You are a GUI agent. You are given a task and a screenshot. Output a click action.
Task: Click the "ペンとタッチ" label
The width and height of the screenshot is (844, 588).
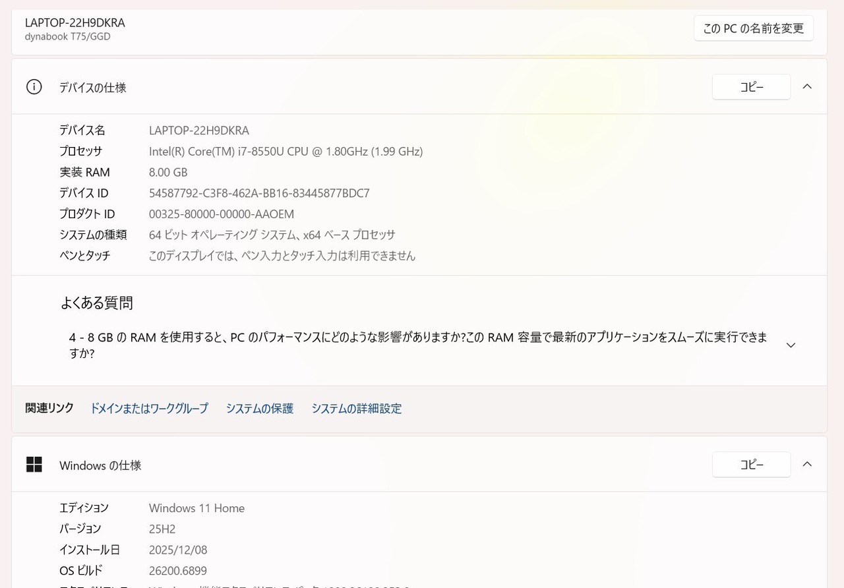pos(85,256)
